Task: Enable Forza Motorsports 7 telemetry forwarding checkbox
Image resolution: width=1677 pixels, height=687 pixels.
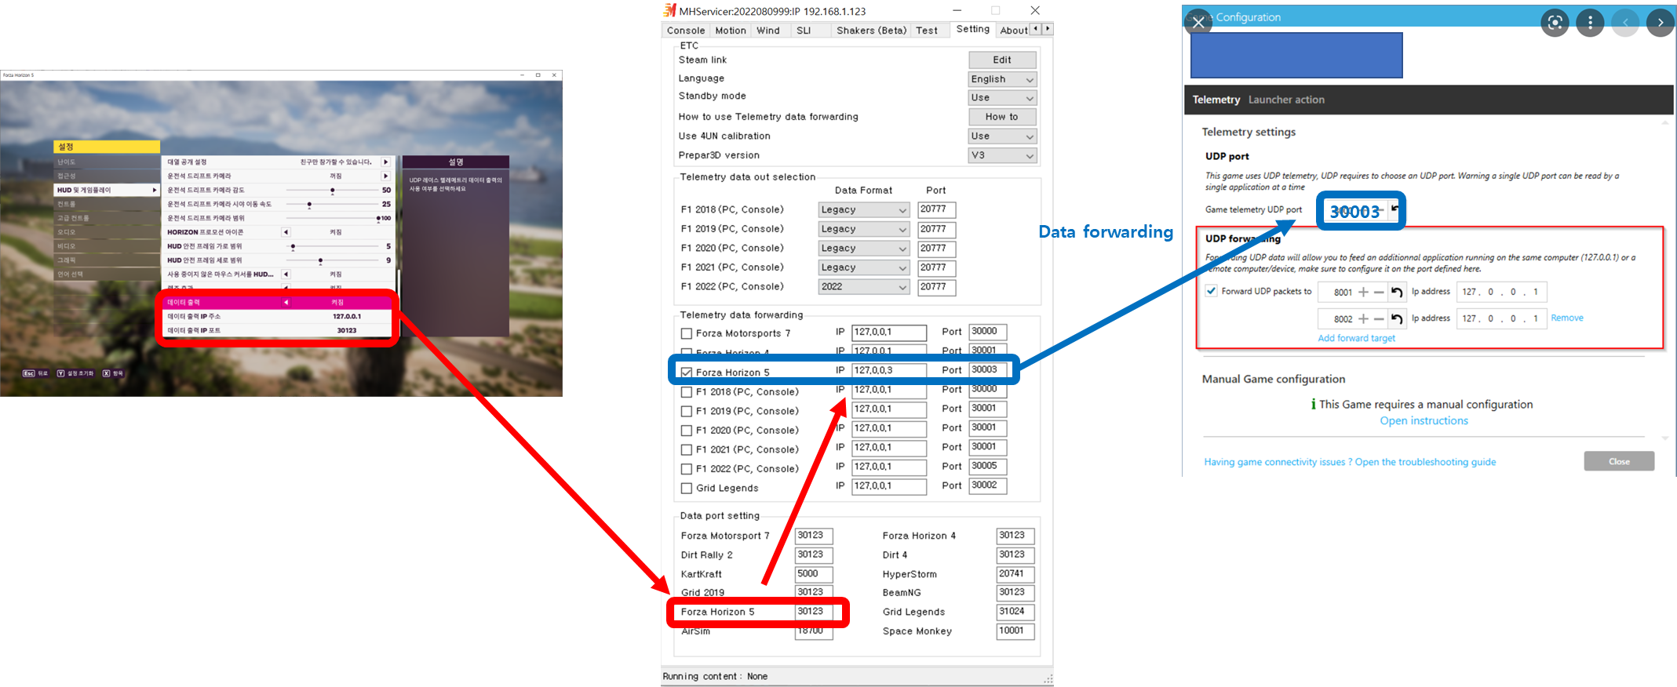Action: click(687, 334)
